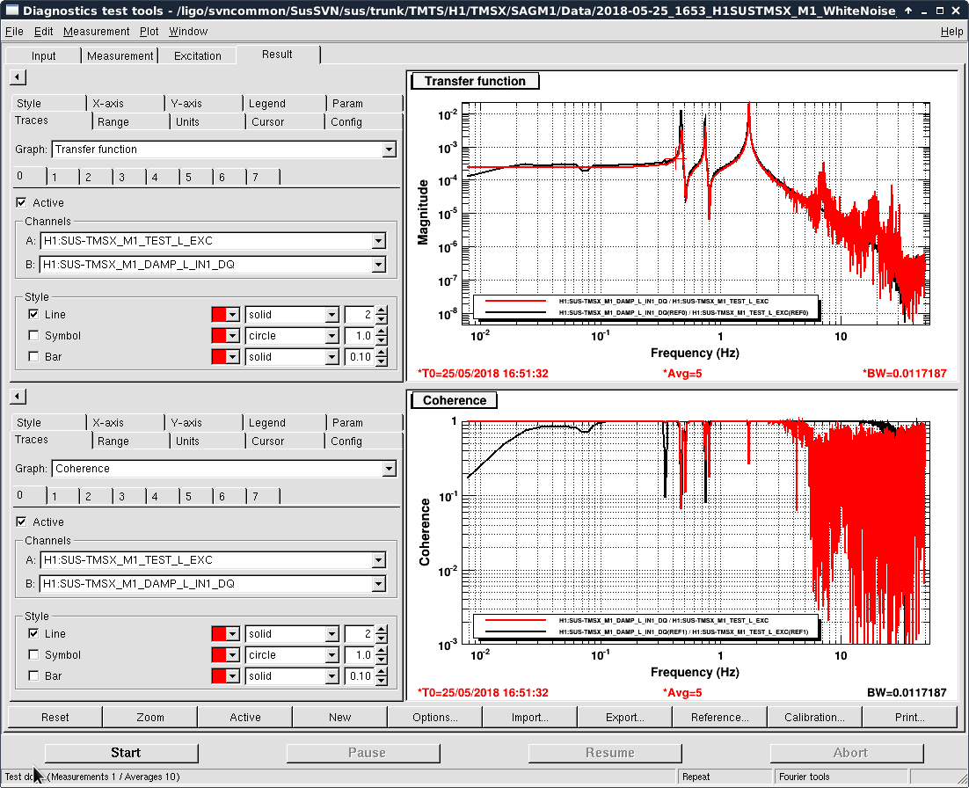
Task: Open lower Line style solid dropdown
Action: coord(331,634)
